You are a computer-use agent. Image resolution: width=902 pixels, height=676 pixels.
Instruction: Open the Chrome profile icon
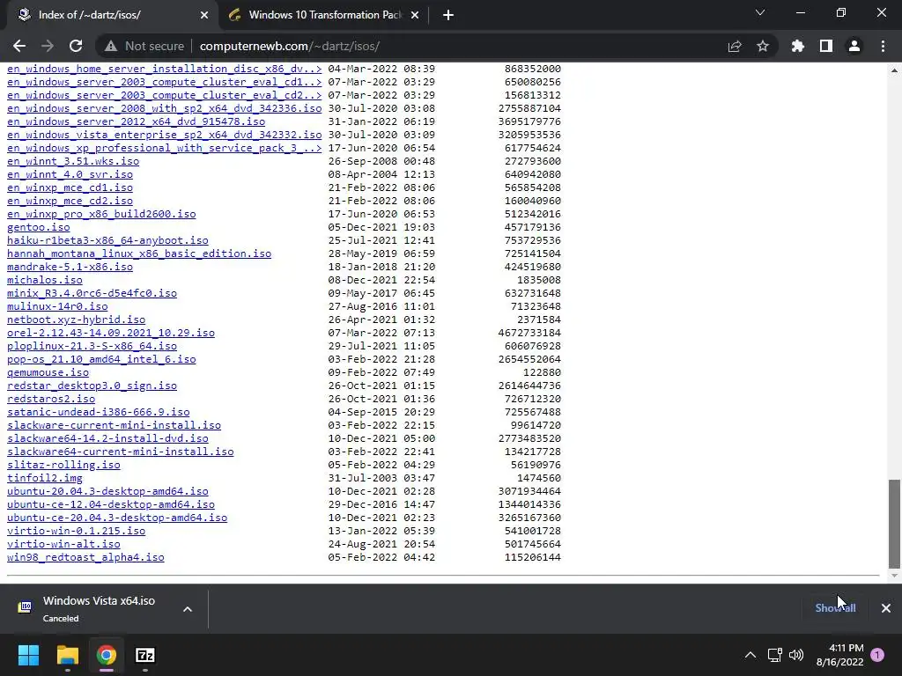pos(854,46)
